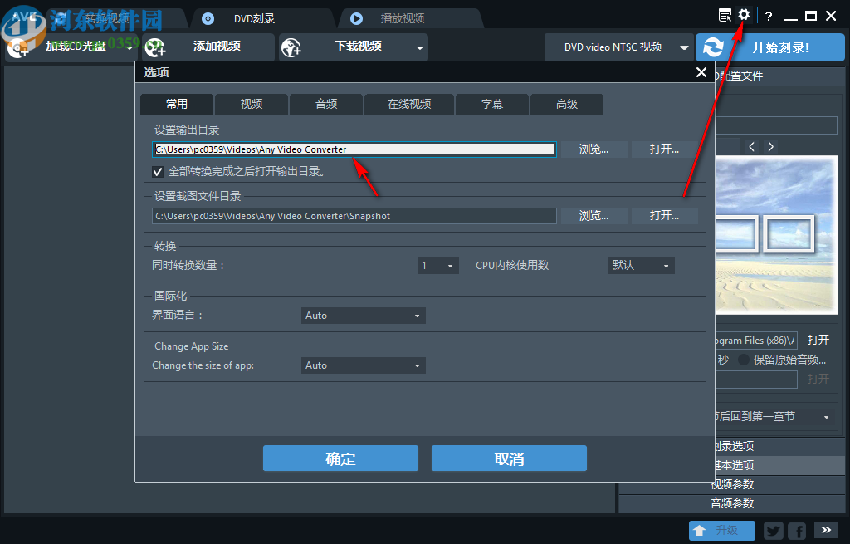
Task: Open the Facebook icon at bottom right
Action: 796,530
